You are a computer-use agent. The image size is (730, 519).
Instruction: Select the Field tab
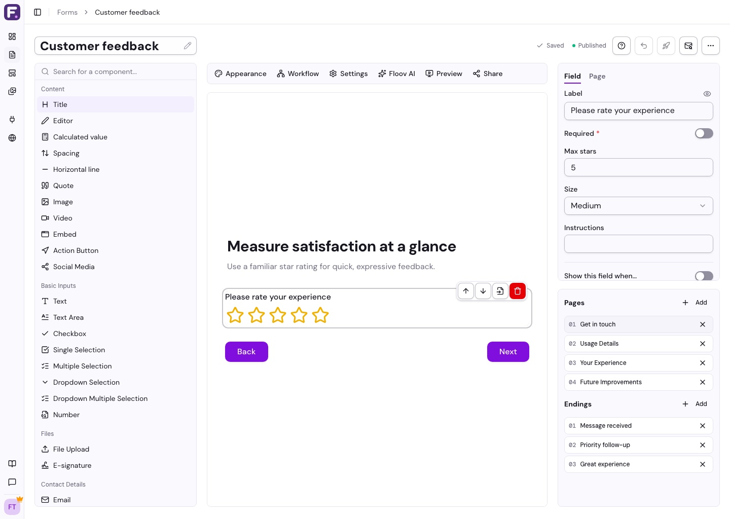572,76
